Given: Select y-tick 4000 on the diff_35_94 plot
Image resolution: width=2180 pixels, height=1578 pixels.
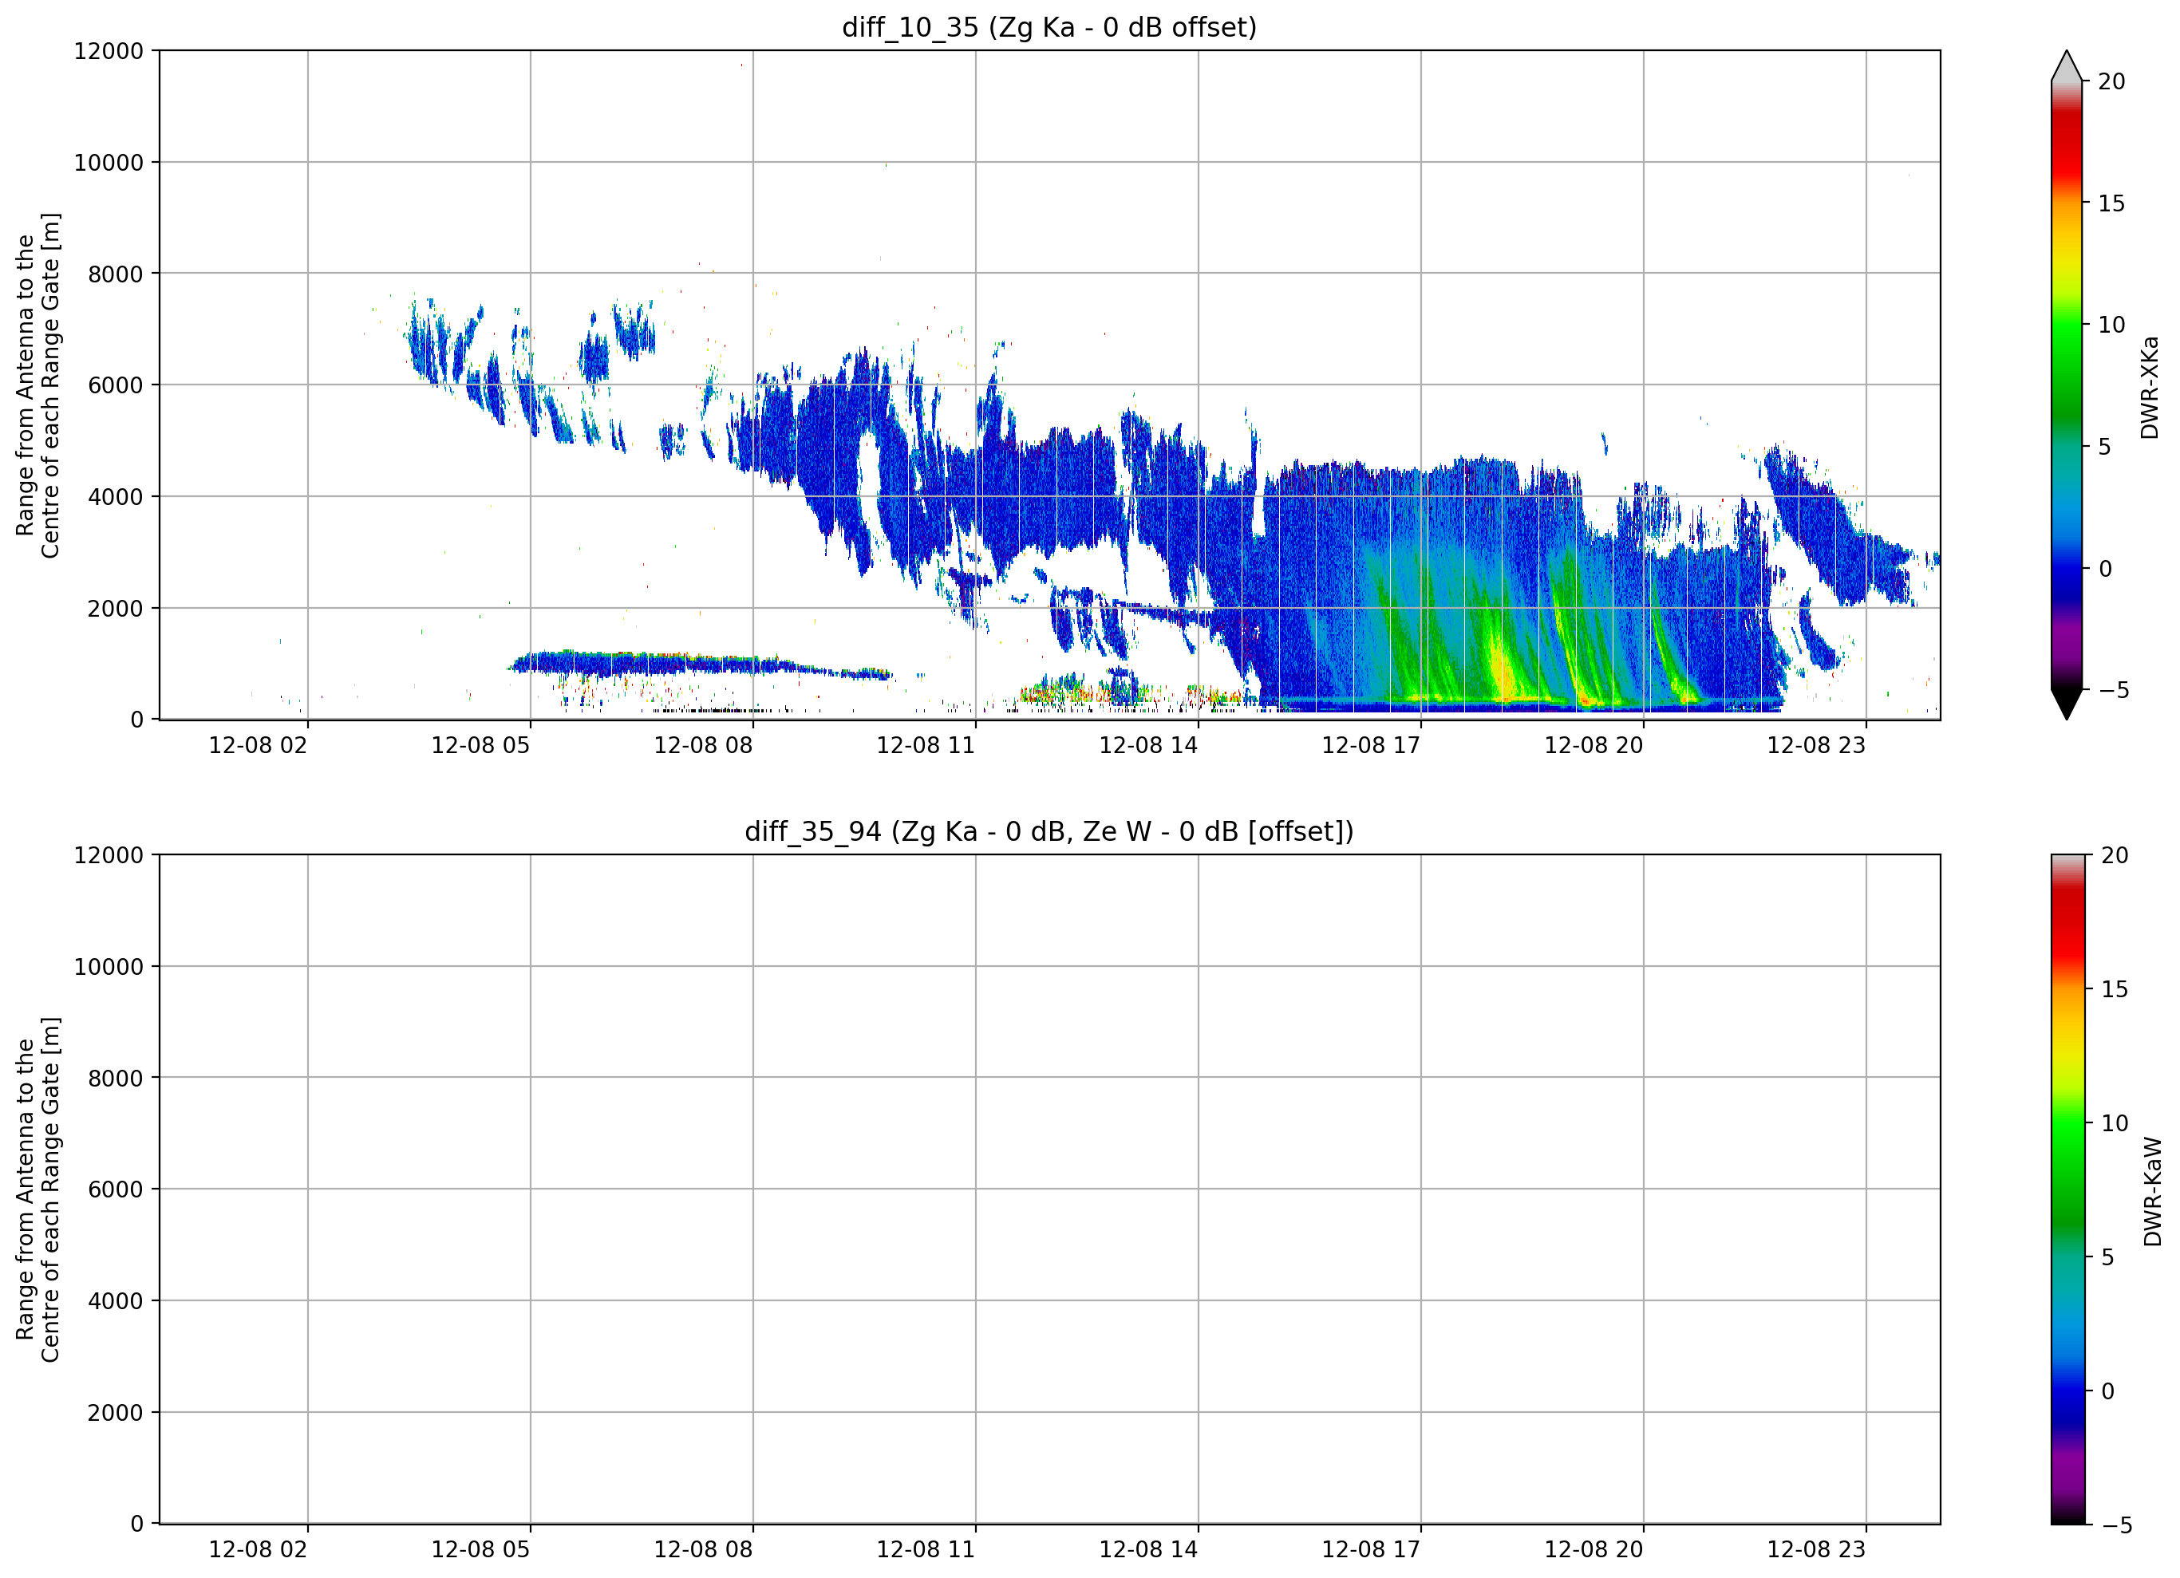Looking at the screenshot, I should (x=116, y=1302).
